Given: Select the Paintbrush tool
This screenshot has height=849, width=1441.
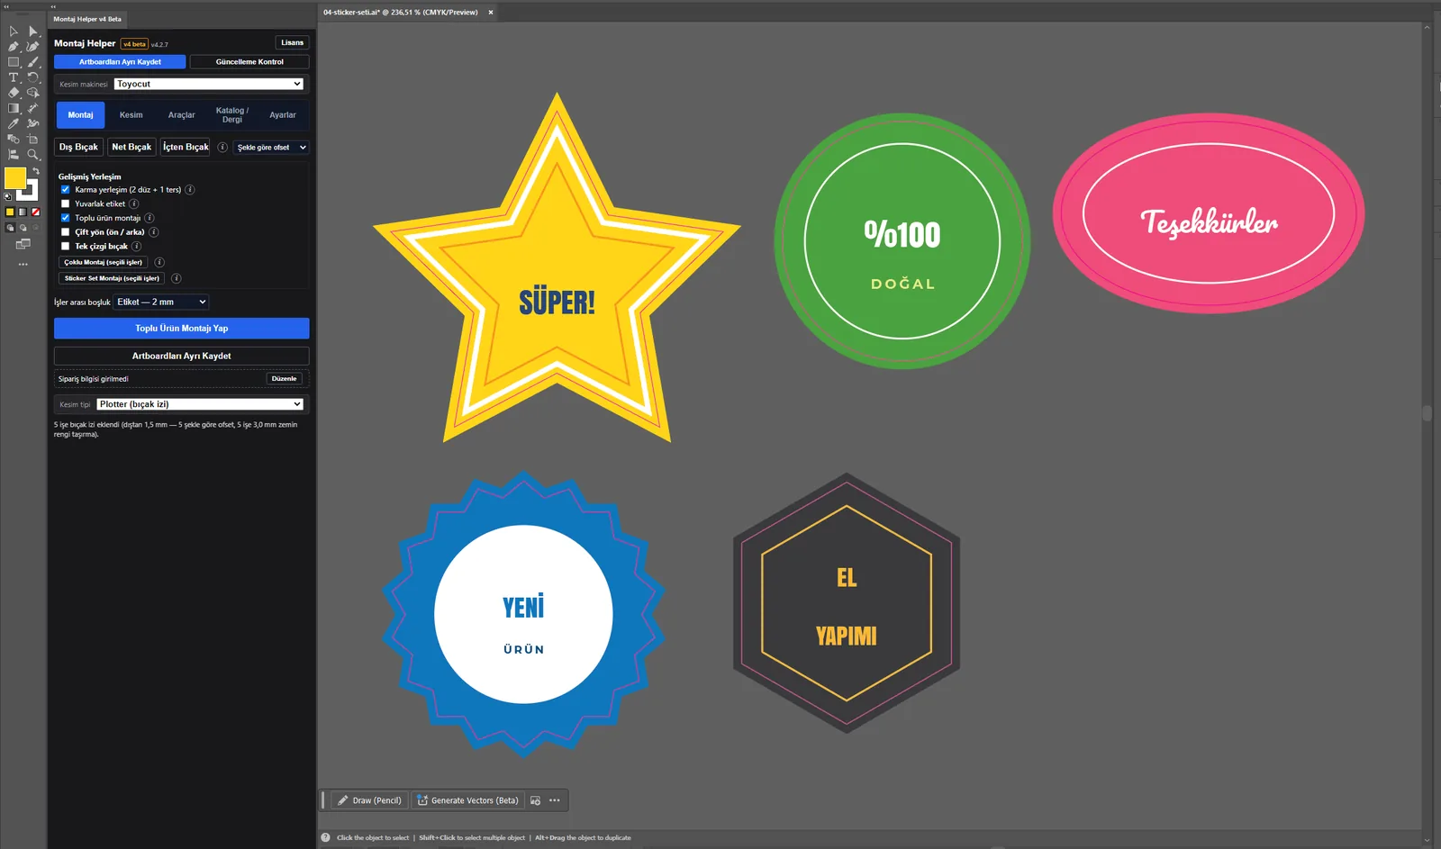Looking at the screenshot, I should click(x=33, y=62).
